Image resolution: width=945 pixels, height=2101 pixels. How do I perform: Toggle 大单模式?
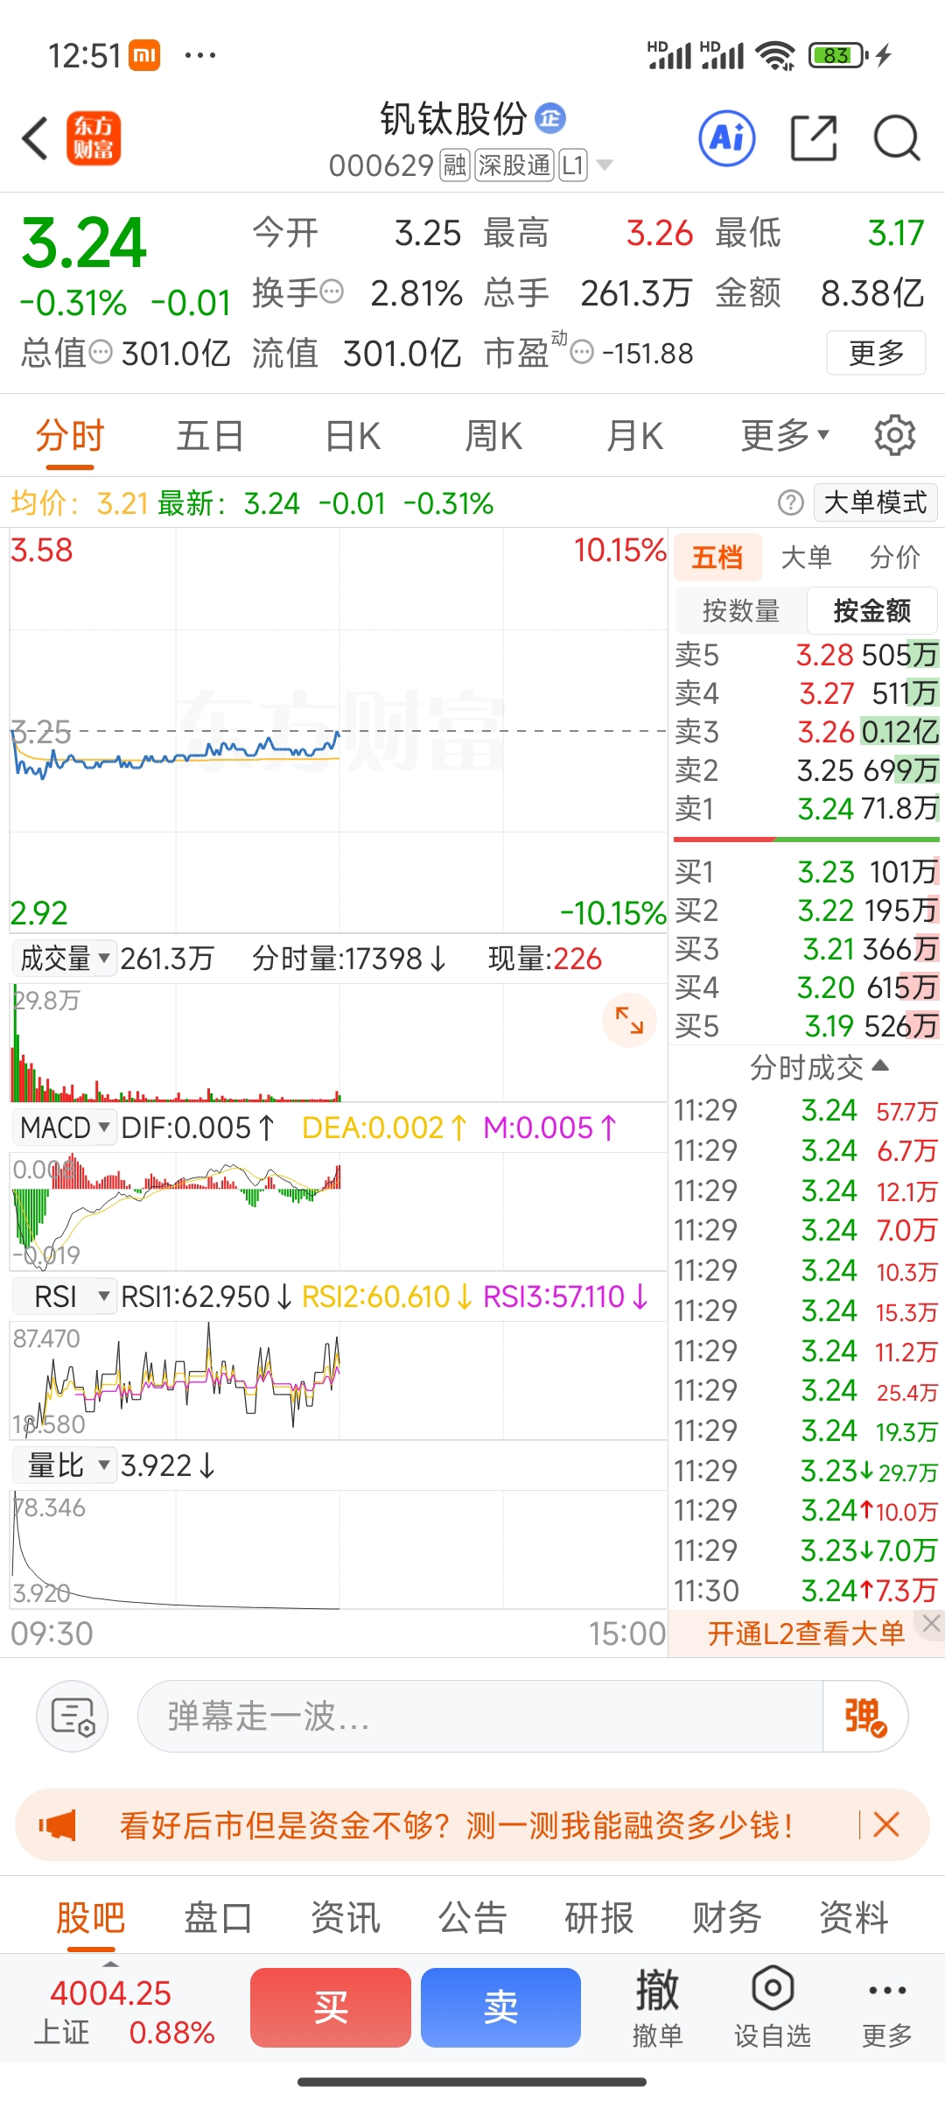(875, 502)
